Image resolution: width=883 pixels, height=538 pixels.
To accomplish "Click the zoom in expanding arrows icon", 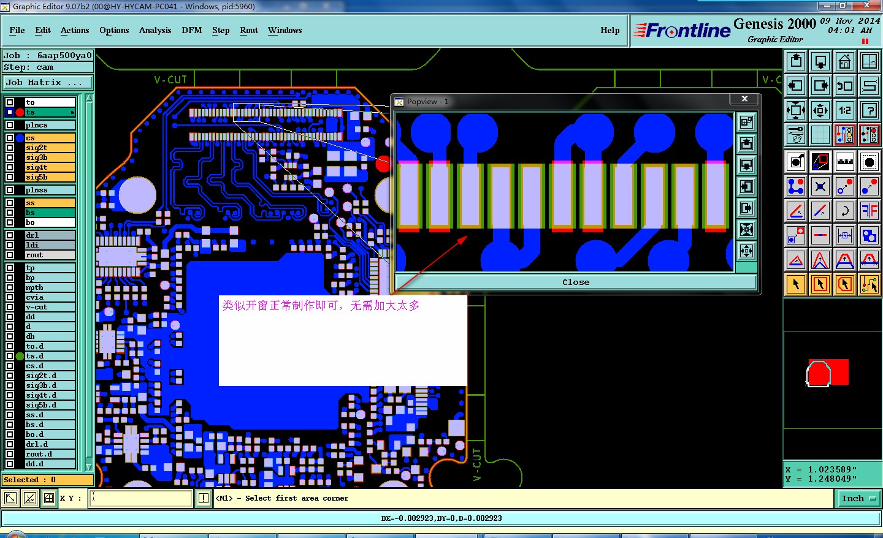I will click(x=796, y=110).
